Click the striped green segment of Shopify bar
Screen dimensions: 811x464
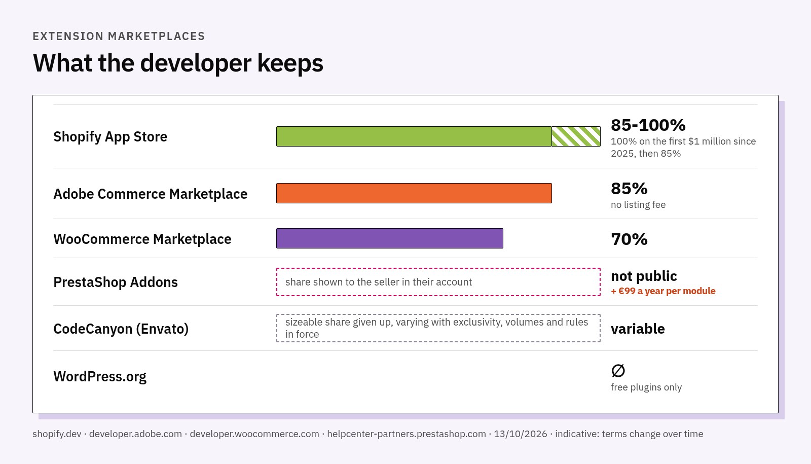(x=576, y=136)
